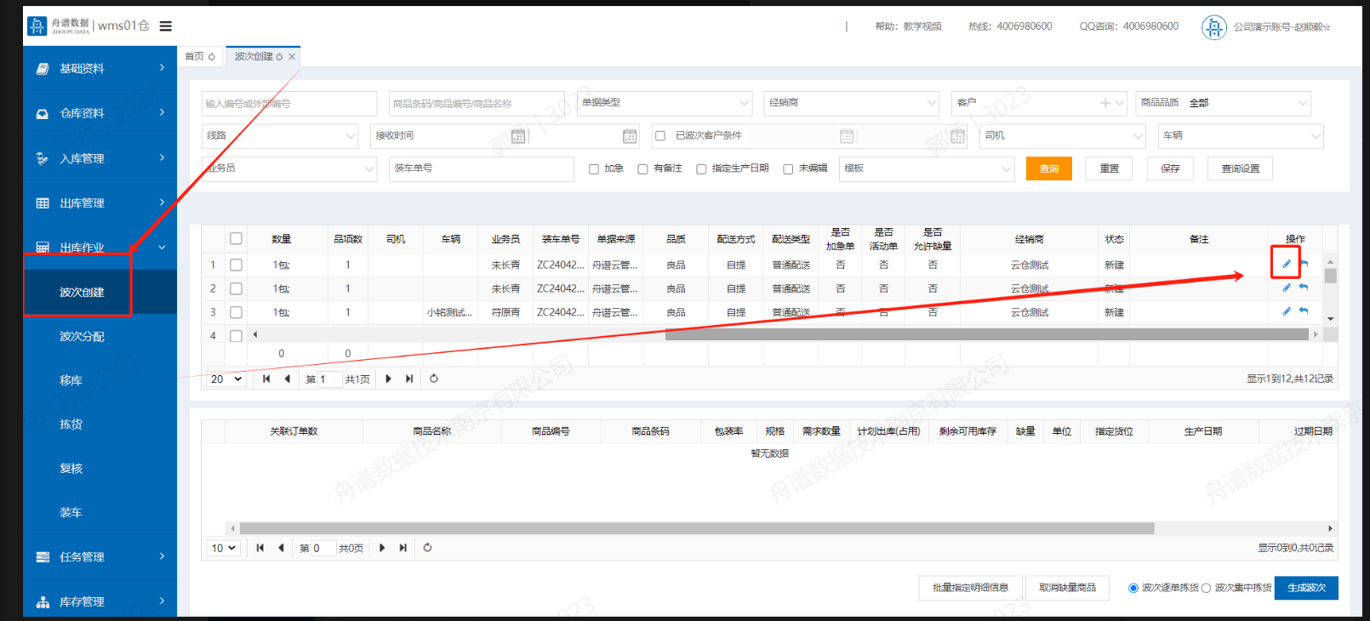Click the user avatar icon at top right

pos(1213,27)
